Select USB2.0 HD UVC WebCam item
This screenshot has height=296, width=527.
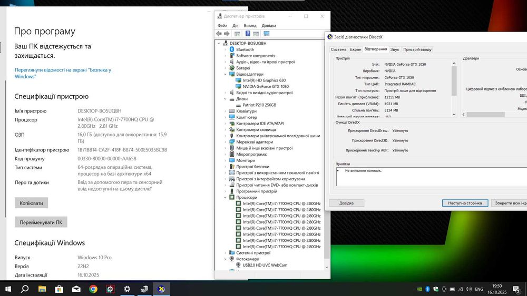tap(265, 265)
